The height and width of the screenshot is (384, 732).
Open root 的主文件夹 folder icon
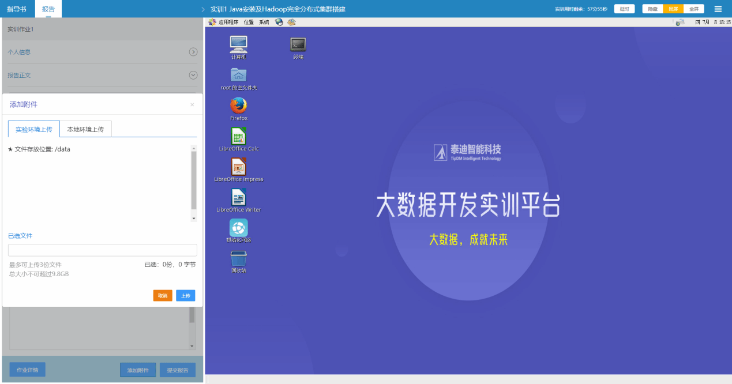click(x=239, y=78)
